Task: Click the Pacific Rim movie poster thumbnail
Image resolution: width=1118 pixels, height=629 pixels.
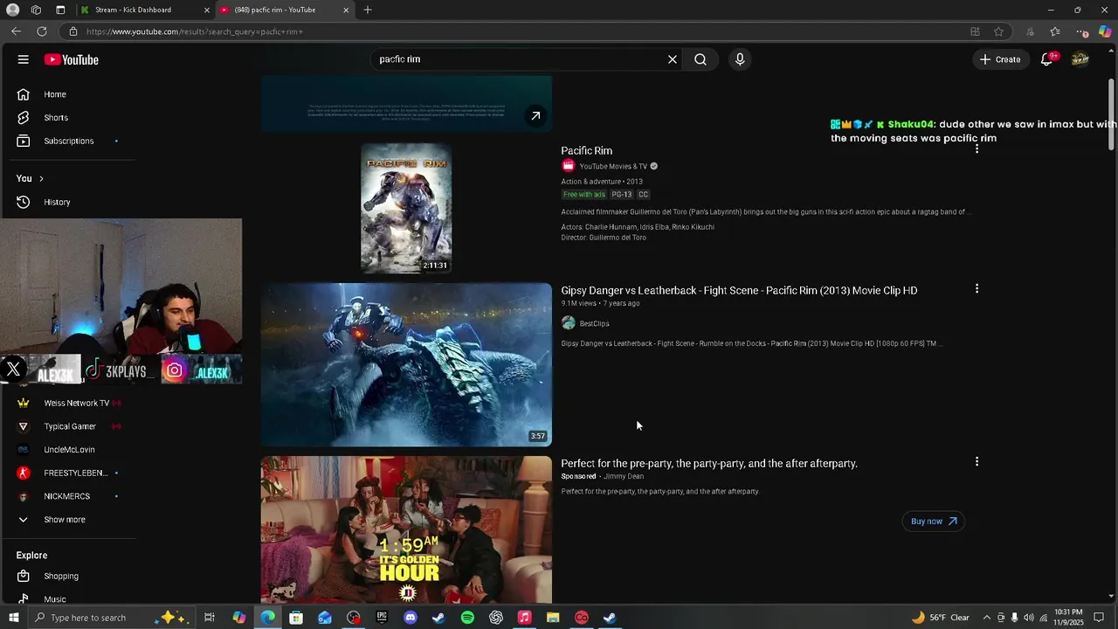Action: pyautogui.click(x=406, y=209)
